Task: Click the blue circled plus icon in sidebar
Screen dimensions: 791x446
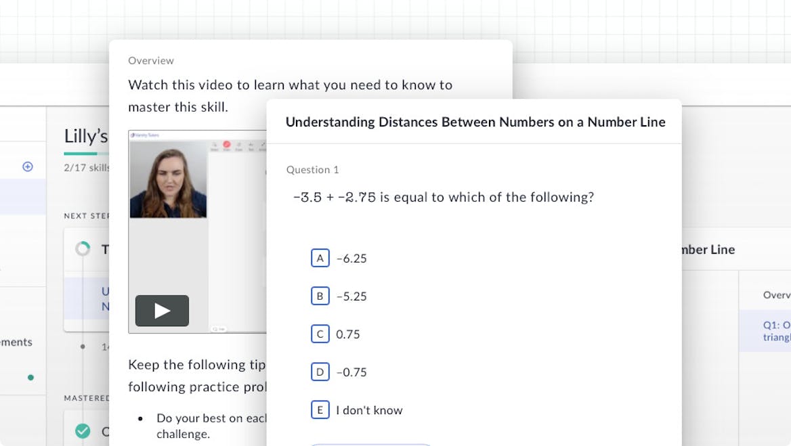Action: [28, 166]
